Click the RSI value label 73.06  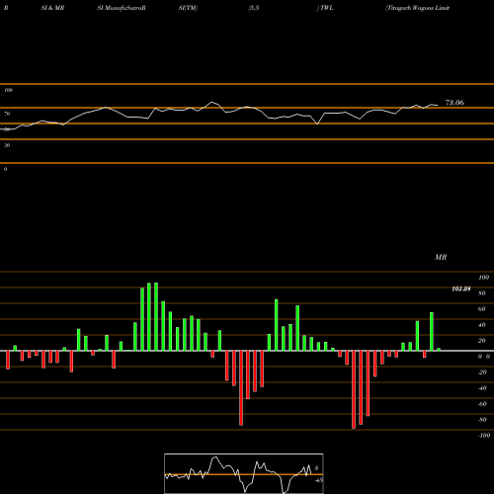[454, 103]
